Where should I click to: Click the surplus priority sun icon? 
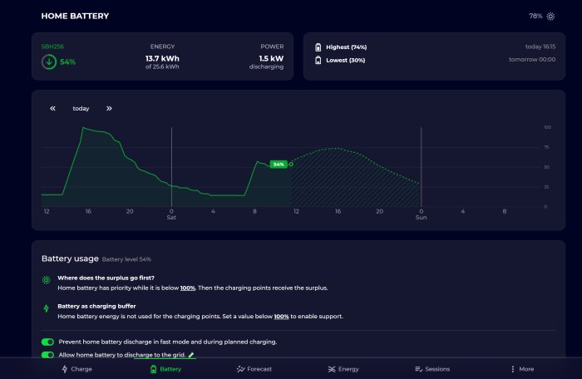[46, 280]
